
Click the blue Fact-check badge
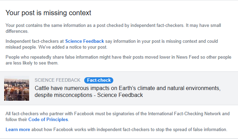(98, 80)
